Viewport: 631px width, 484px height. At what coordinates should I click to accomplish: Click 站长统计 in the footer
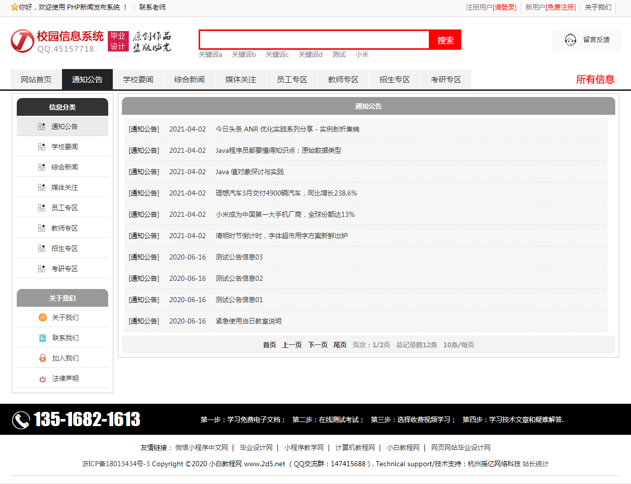click(535, 464)
